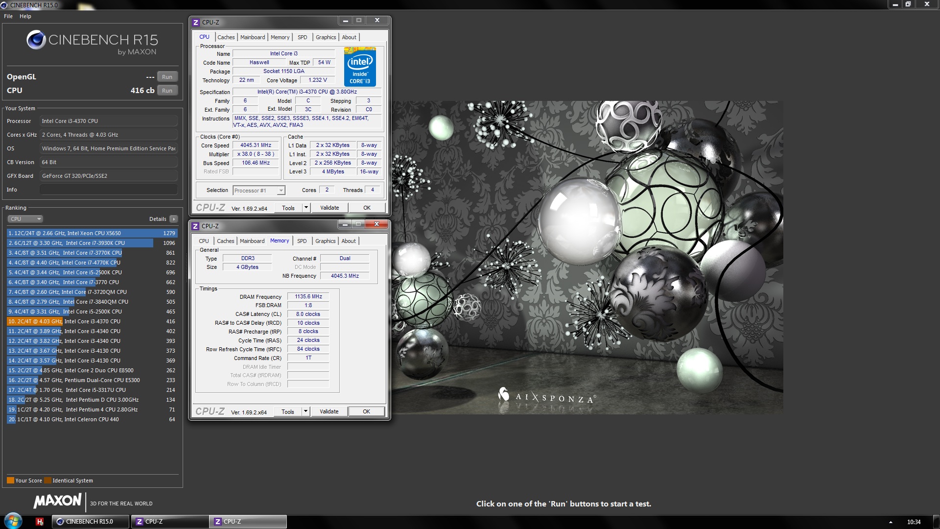Open the Tools dropdown arrow in the top CPU-Z window
The width and height of the screenshot is (940, 529).
[x=306, y=208]
